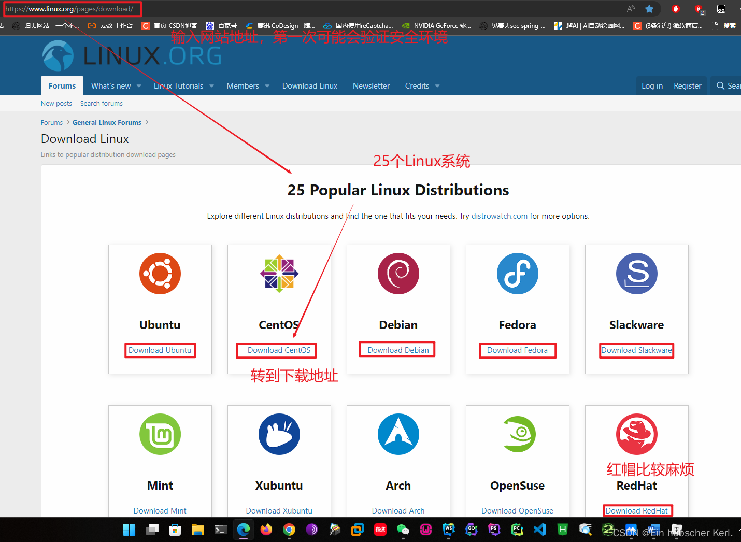741x542 pixels.
Task: Expand the What's new dropdown arrow
Action: tap(139, 86)
